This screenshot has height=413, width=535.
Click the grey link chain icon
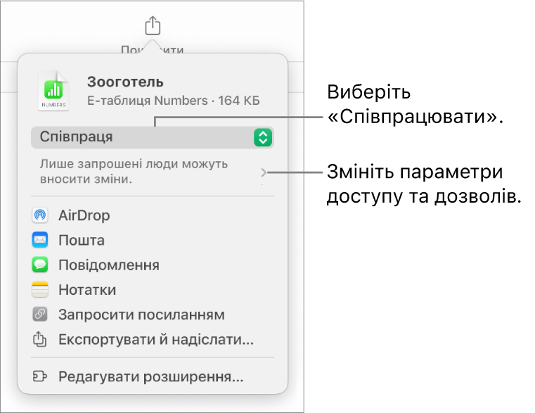pos(40,314)
